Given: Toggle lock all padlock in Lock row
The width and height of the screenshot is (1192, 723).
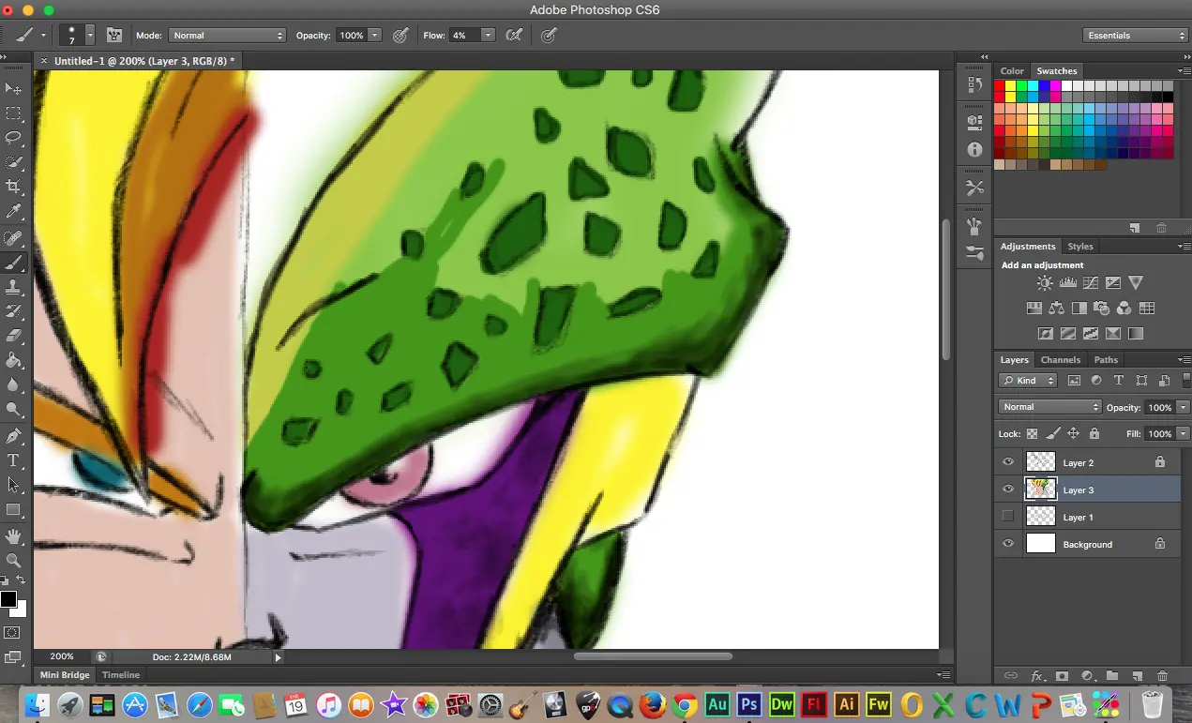Looking at the screenshot, I should pos(1094,434).
